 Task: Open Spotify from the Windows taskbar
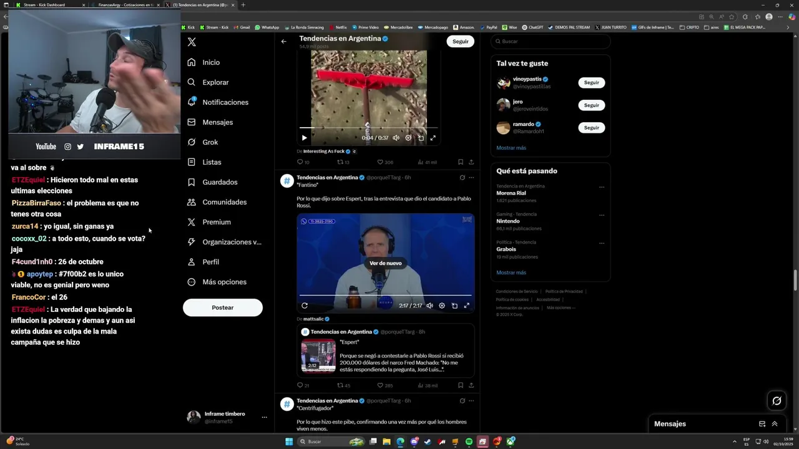tap(469, 442)
